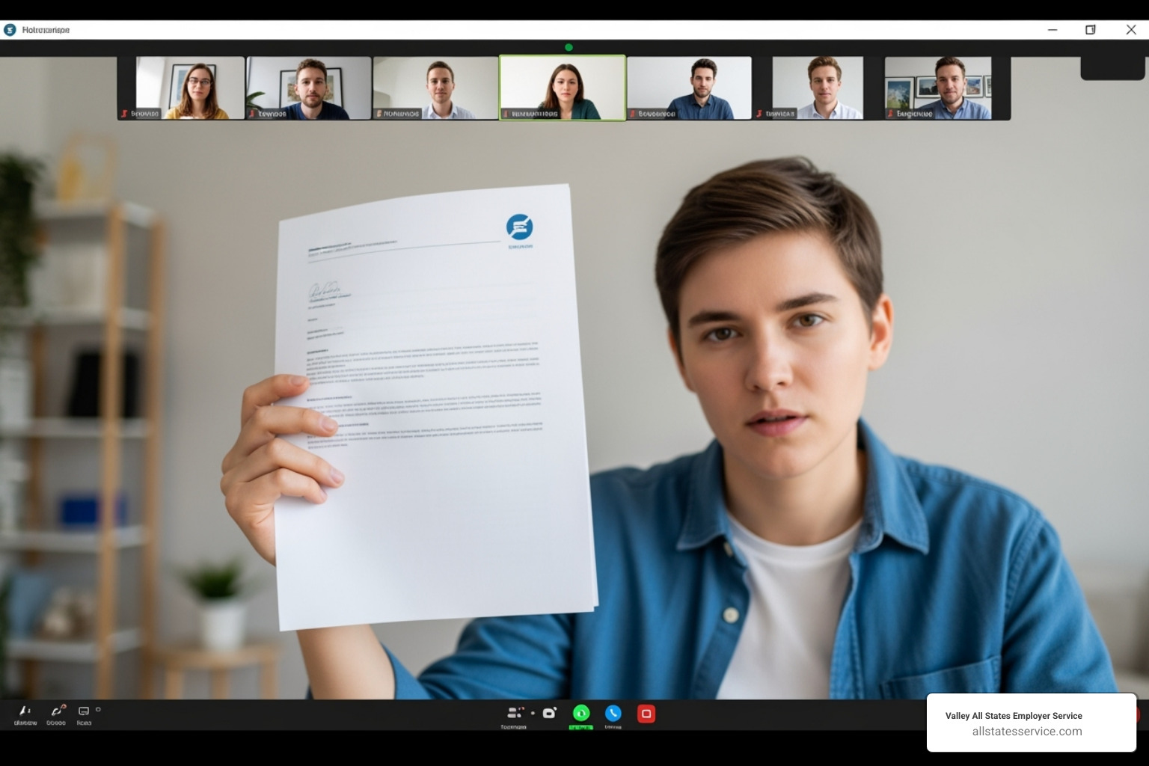This screenshot has height=766, width=1149.
Task: Select the second participant video thumbnail
Action: (308, 87)
